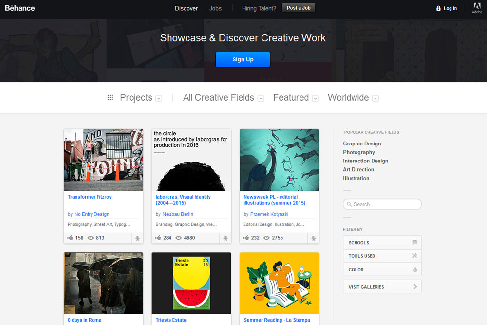Click Editorial Design, Illustration tags text
487x325 pixels.
point(274,224)
